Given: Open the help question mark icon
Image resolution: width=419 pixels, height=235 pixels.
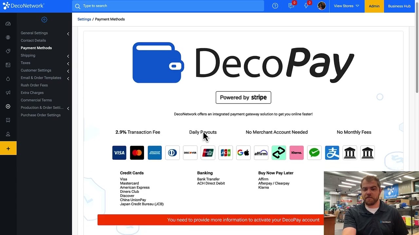Looking at the screenshot, I should tap(275, 6).
